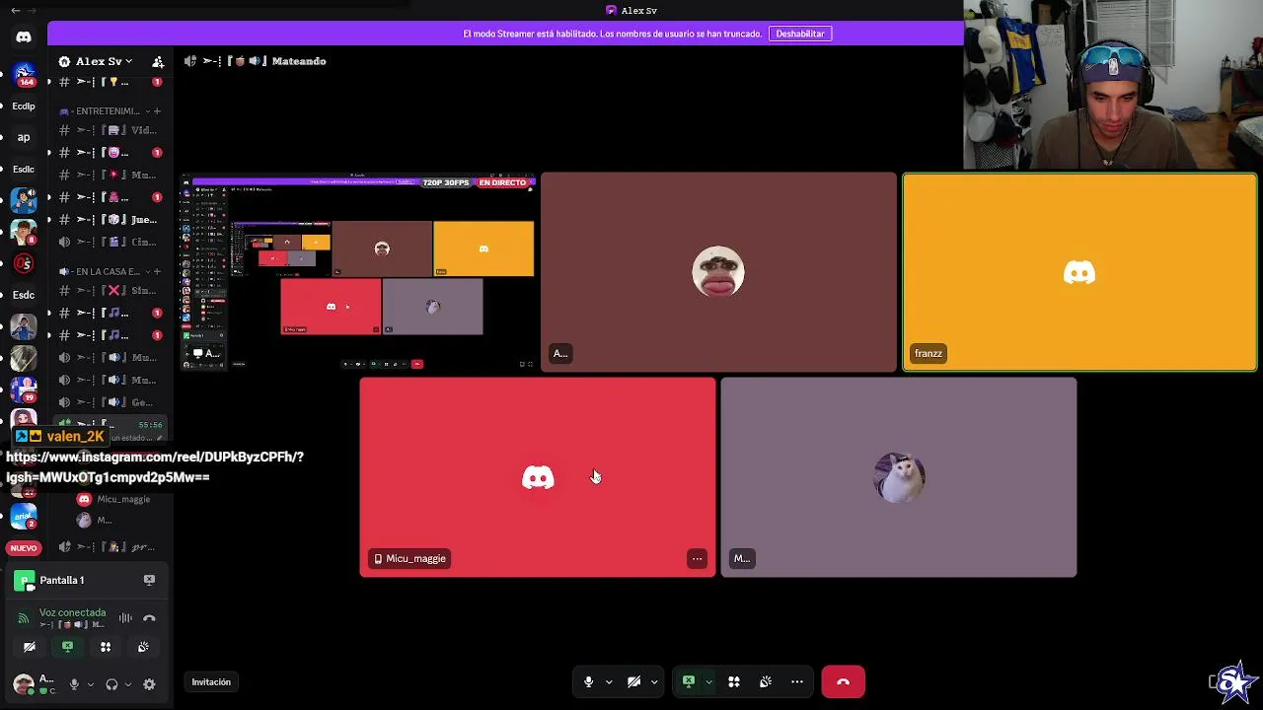Viewport: 1263px width, 710px height.
Task: Click the valen_2K username overlay
Action: pyautogui.click(x=75, y=436)
